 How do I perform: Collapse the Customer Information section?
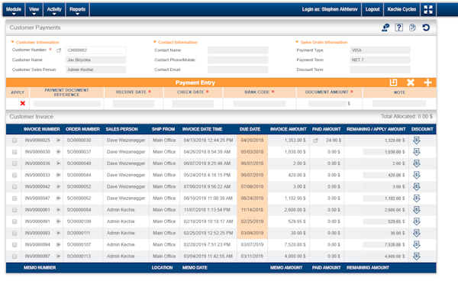[x=12, y=42]
